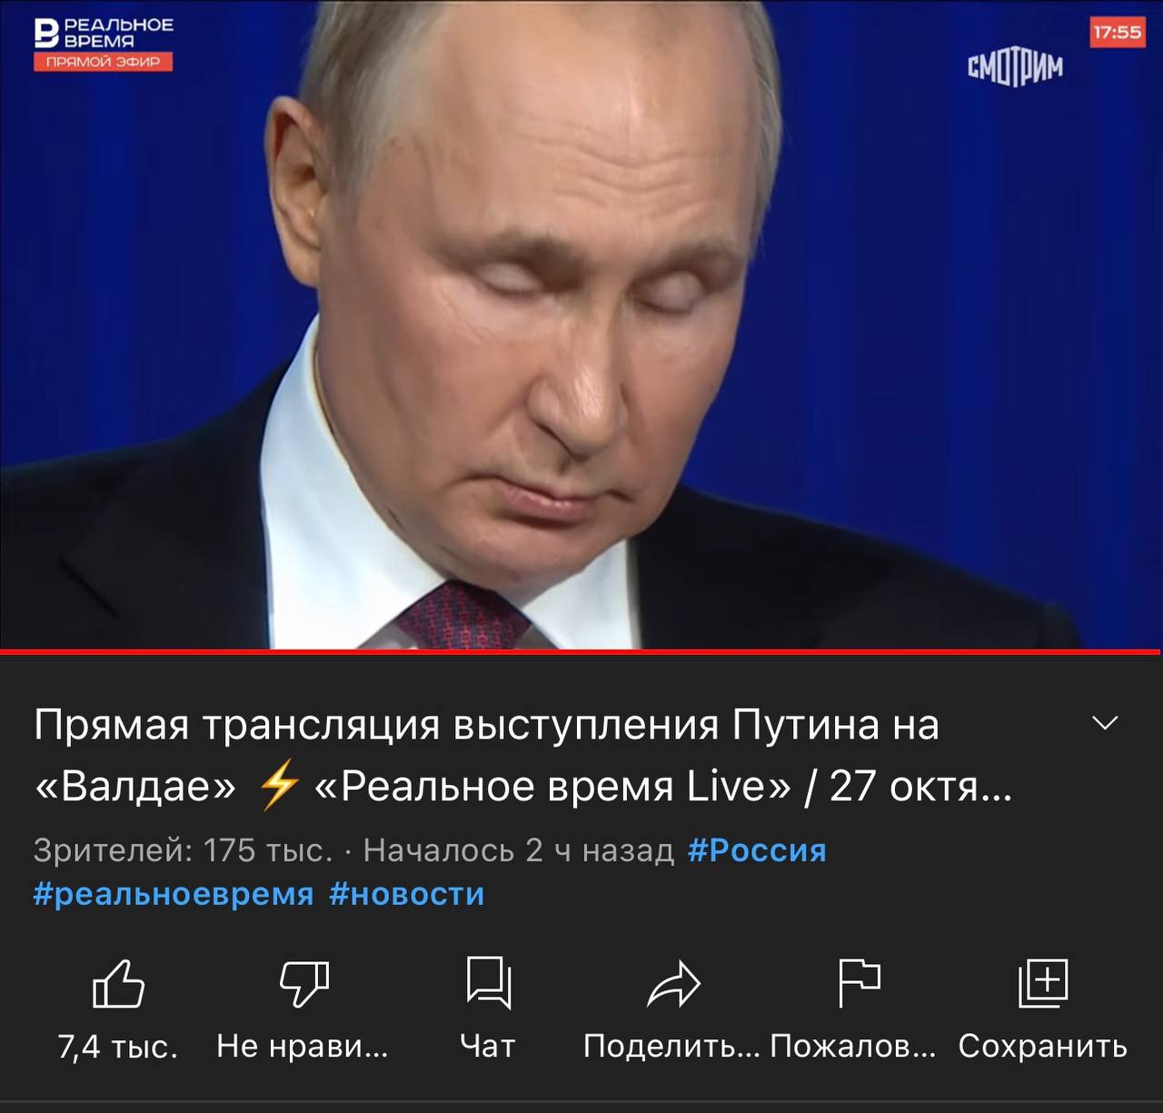Open live chat speech bubble icon
This screenshot has width=1163, height=1113.
pos(489,982)
